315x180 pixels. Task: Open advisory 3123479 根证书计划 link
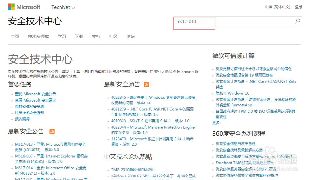point(152,142)
